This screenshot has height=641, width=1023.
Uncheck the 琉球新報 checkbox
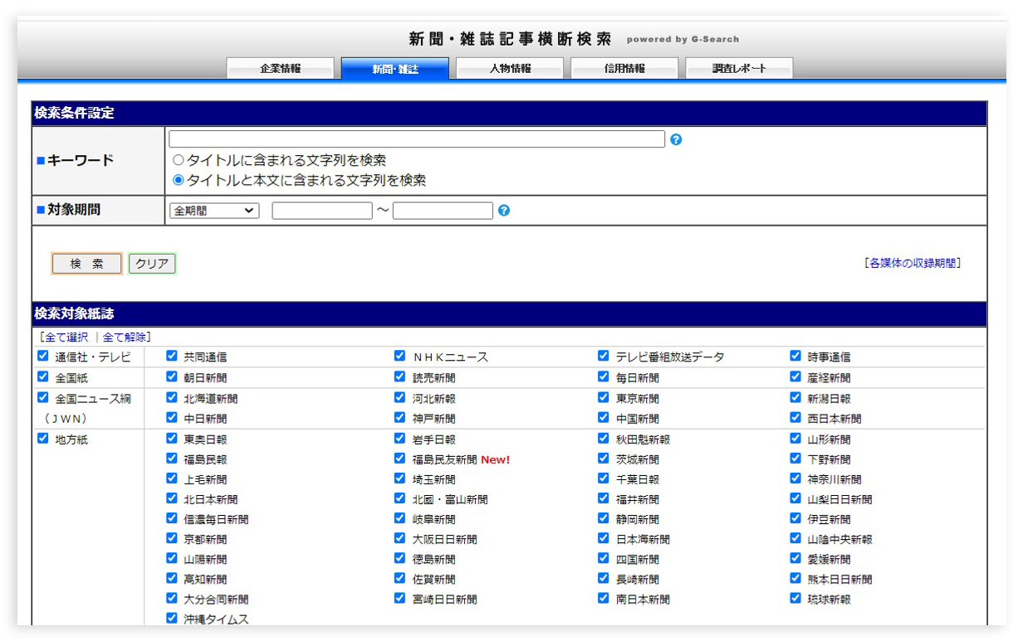click(795, 598)
